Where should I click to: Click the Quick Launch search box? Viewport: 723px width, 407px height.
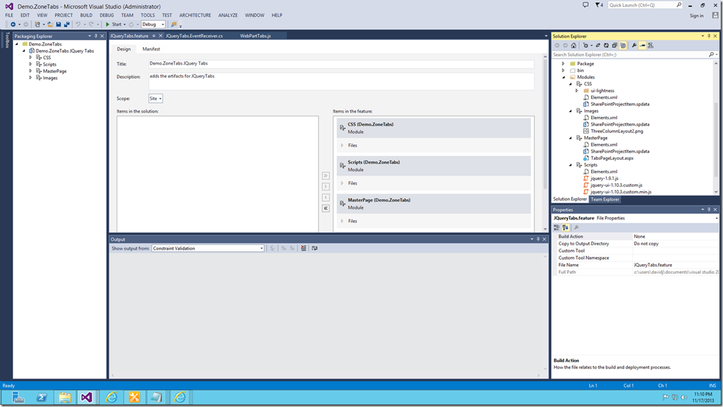coord(644,5)
